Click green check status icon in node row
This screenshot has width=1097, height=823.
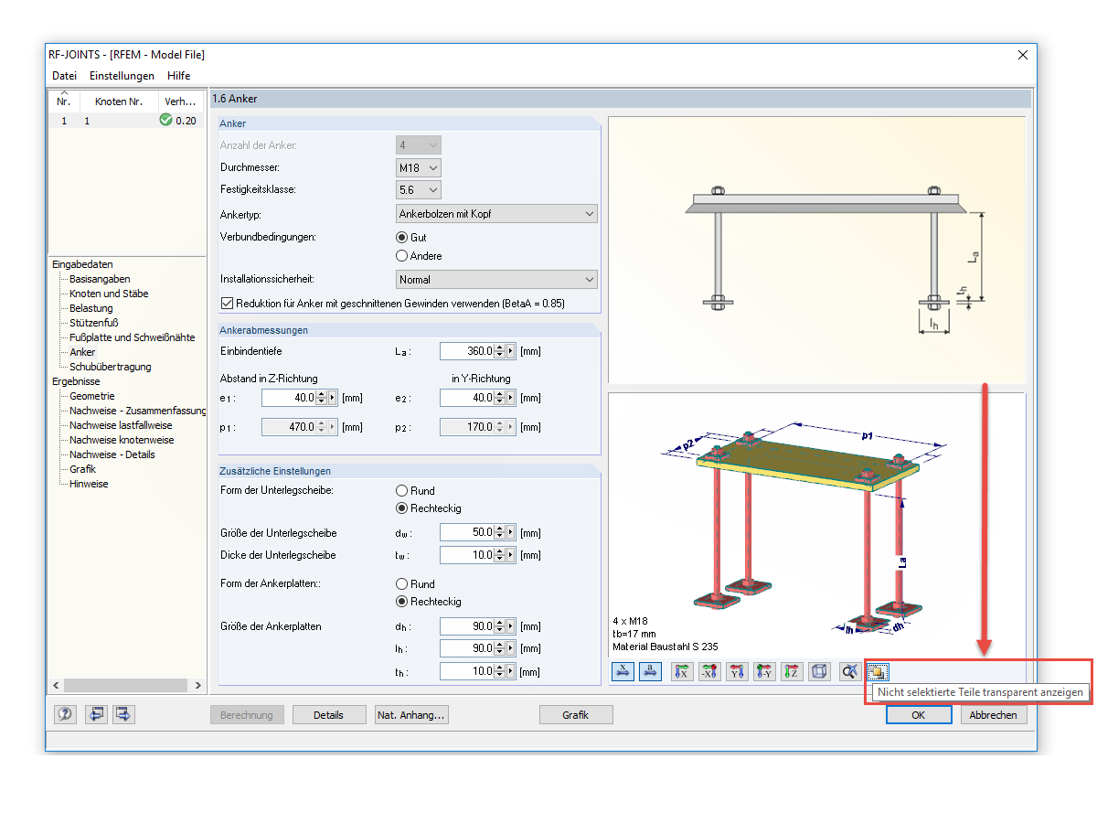[x=165, y=120]
